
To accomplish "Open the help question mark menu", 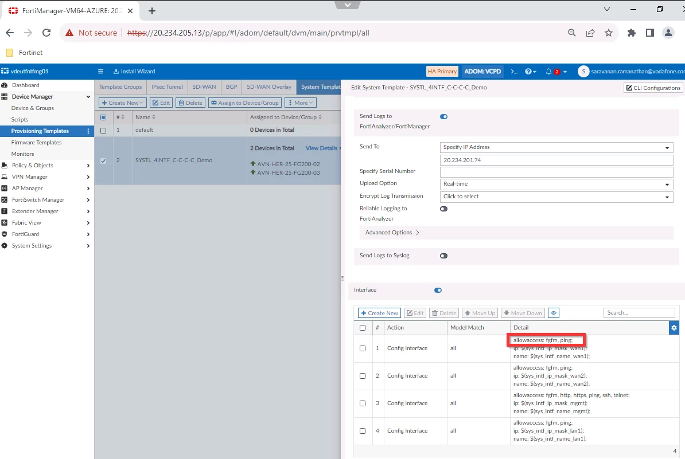I will click(530, 72).
